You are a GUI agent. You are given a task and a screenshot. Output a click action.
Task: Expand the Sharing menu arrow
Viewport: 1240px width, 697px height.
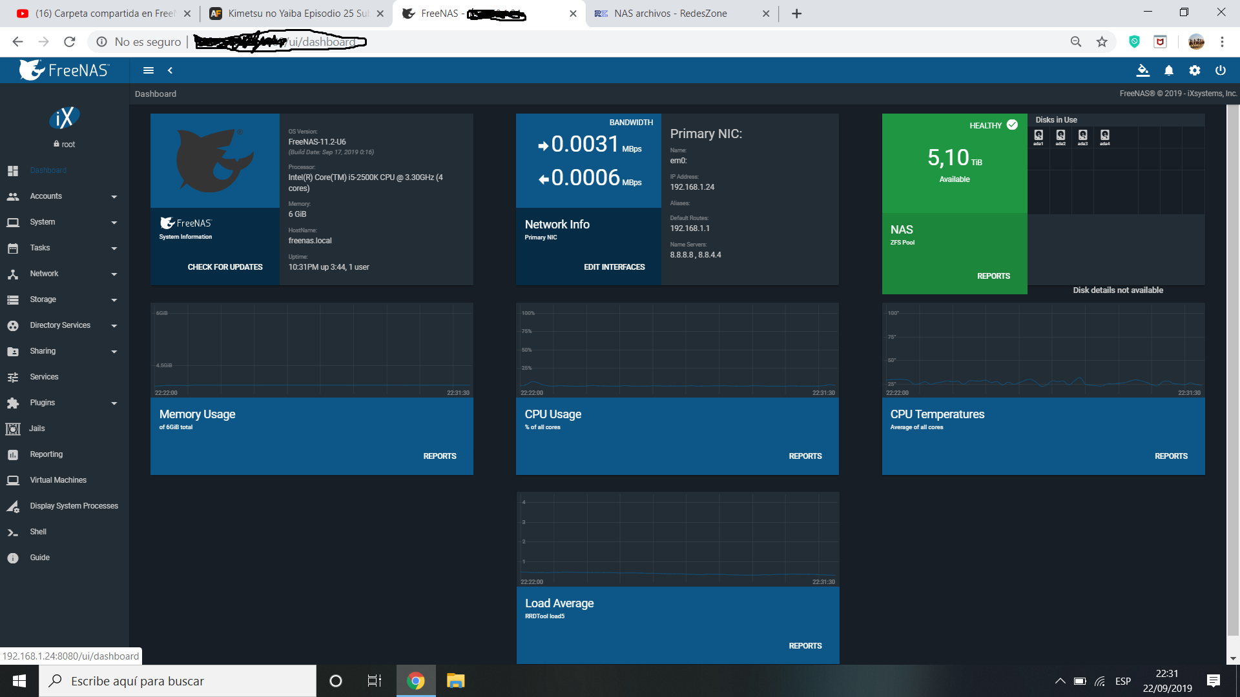tap(114, 352)
